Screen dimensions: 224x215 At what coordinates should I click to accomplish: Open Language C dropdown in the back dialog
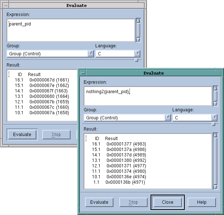(137, 54)
